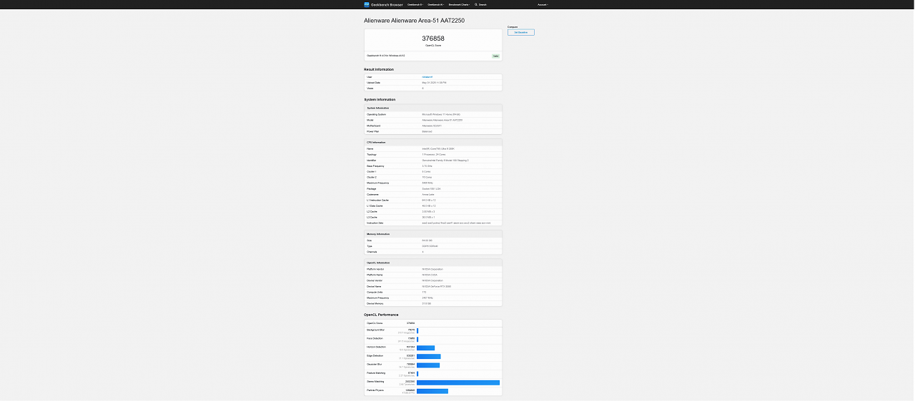Click the Particle Physics score bar

(x=432, y=391)
